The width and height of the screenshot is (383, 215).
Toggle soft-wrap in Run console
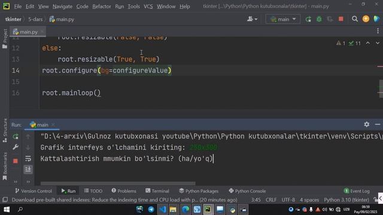tap(28, 159)
